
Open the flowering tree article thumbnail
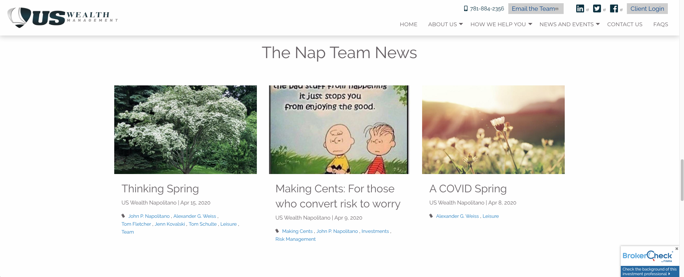point(185,130)
